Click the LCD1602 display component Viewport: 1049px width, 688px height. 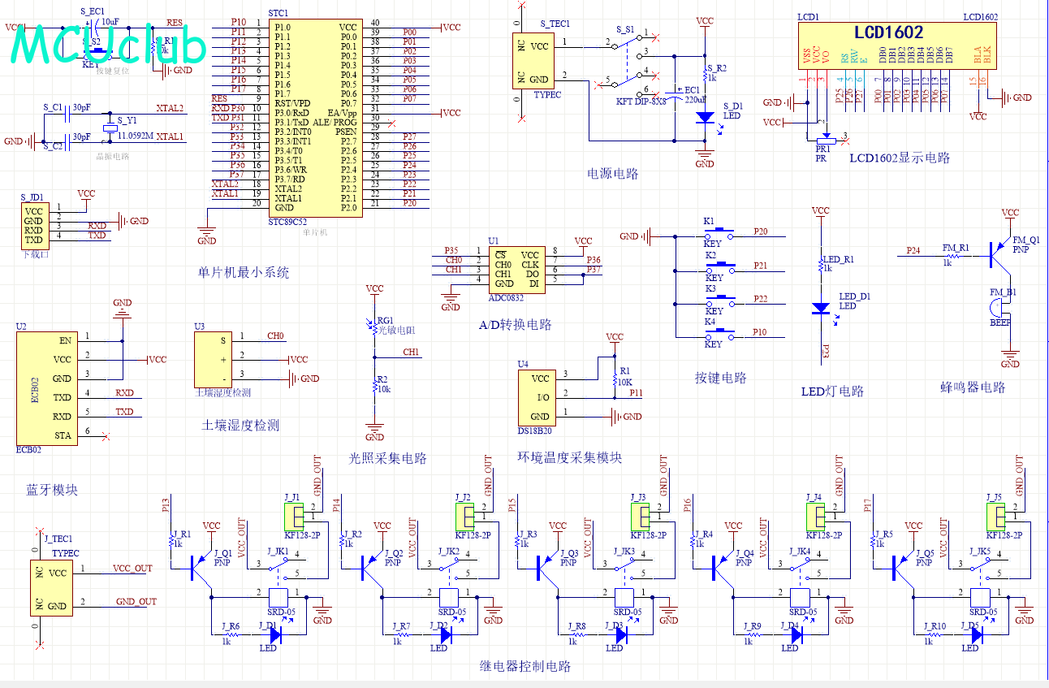tap(898, 45)
